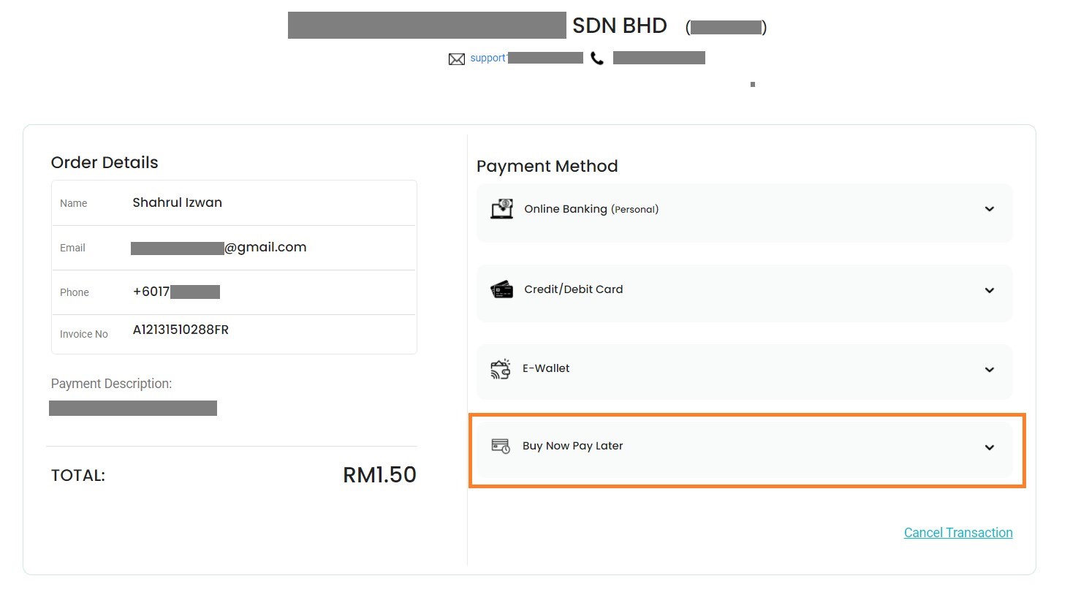
Task: Expand Online Banking chevron arrow
Action: point(990,209)
